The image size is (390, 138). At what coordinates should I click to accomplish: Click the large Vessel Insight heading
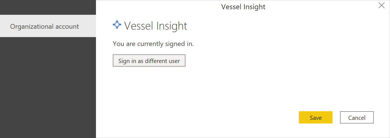click(x=155, y=26)
